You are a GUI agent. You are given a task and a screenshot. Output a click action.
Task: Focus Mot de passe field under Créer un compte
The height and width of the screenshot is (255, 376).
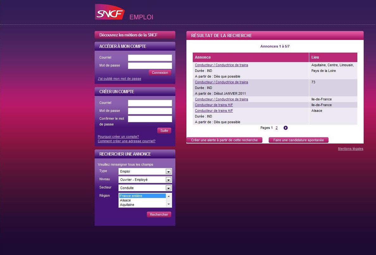coord(150,111)
